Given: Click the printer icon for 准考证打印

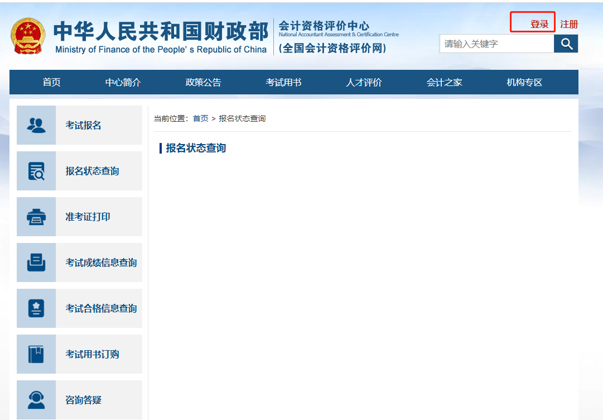Looking at the screenshot, I should coord(36,217).
